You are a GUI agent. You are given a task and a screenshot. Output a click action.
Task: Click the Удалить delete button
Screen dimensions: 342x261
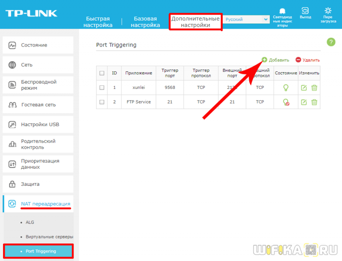tap(307, 60)
